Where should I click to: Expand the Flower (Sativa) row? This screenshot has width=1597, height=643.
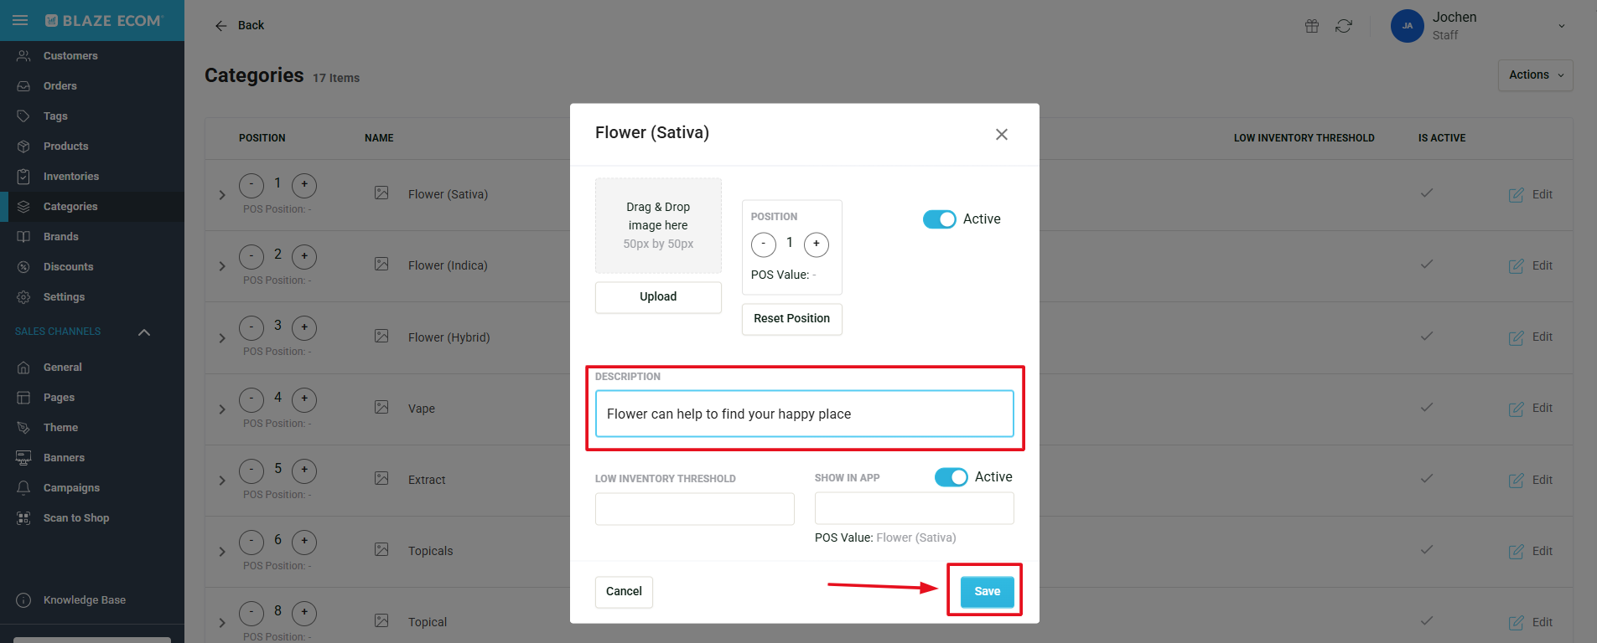[222, 195]
